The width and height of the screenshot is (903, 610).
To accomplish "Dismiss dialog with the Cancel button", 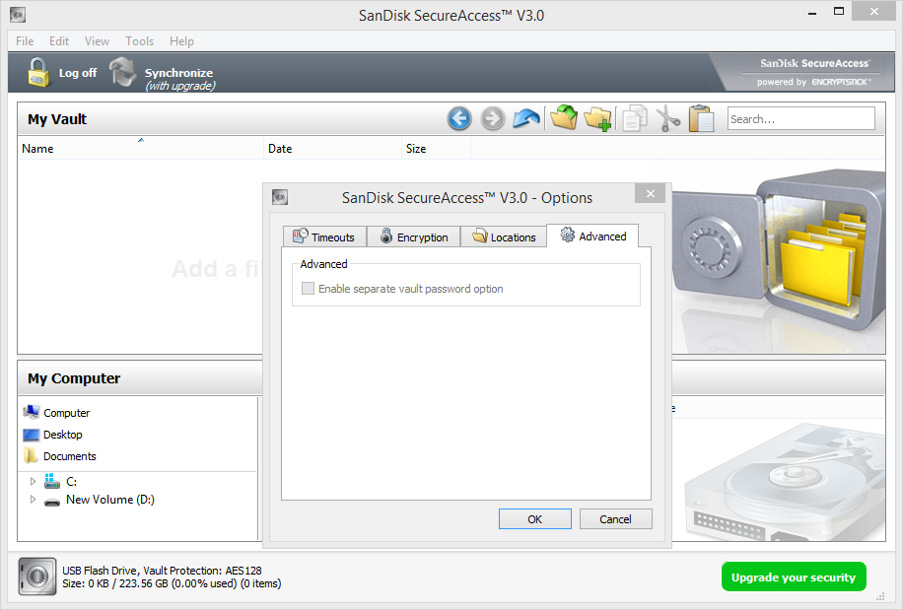I will pos(615,519).
